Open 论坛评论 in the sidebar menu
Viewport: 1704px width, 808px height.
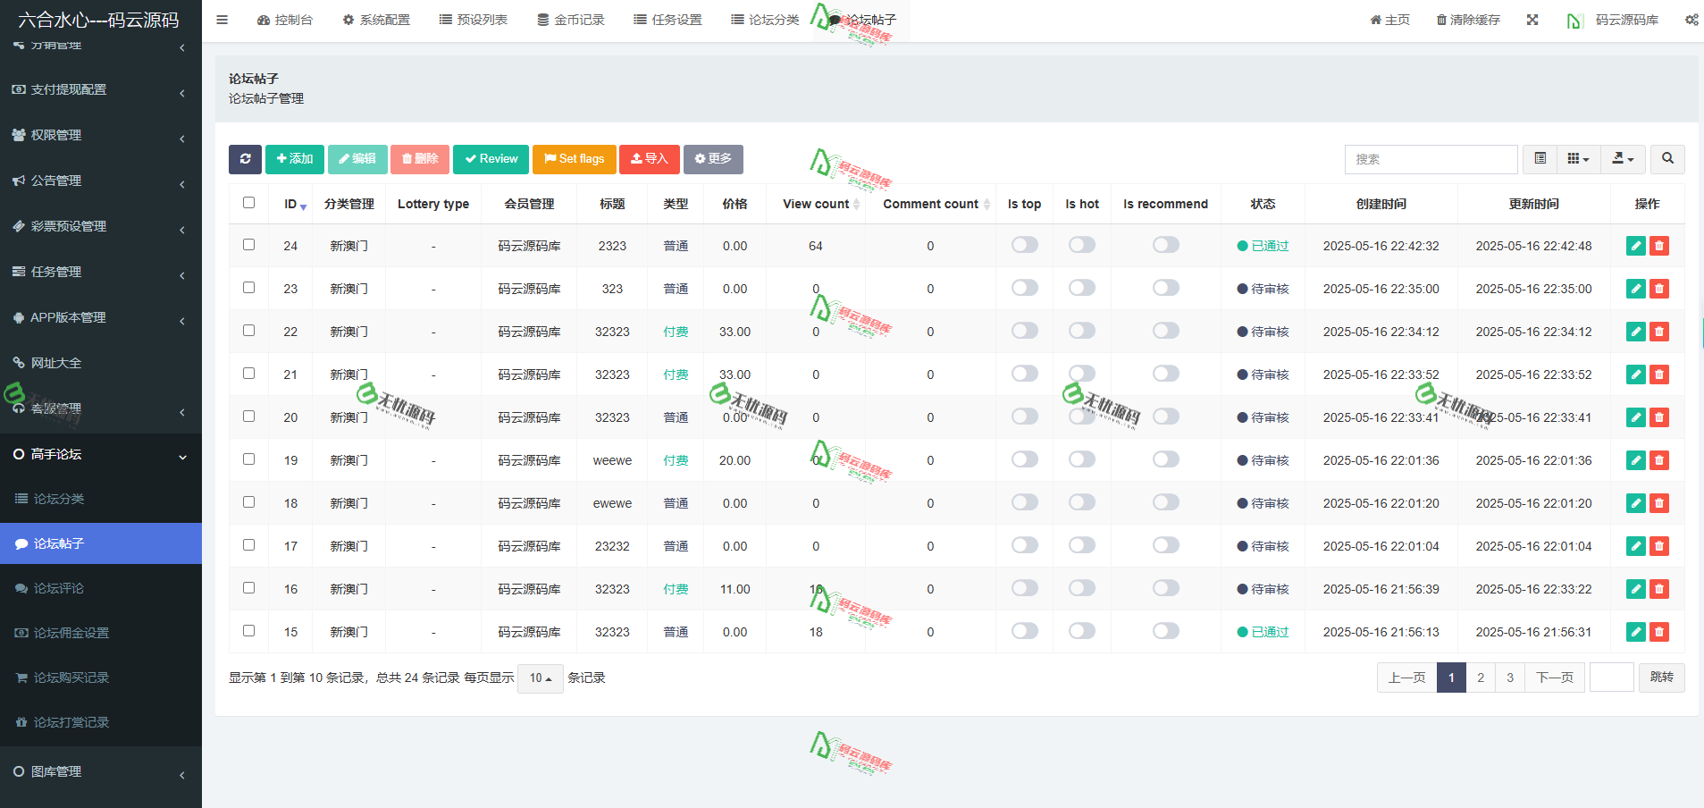pos(59,588)
